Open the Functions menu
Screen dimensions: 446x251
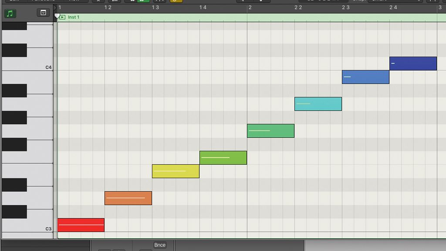[44, 0]
